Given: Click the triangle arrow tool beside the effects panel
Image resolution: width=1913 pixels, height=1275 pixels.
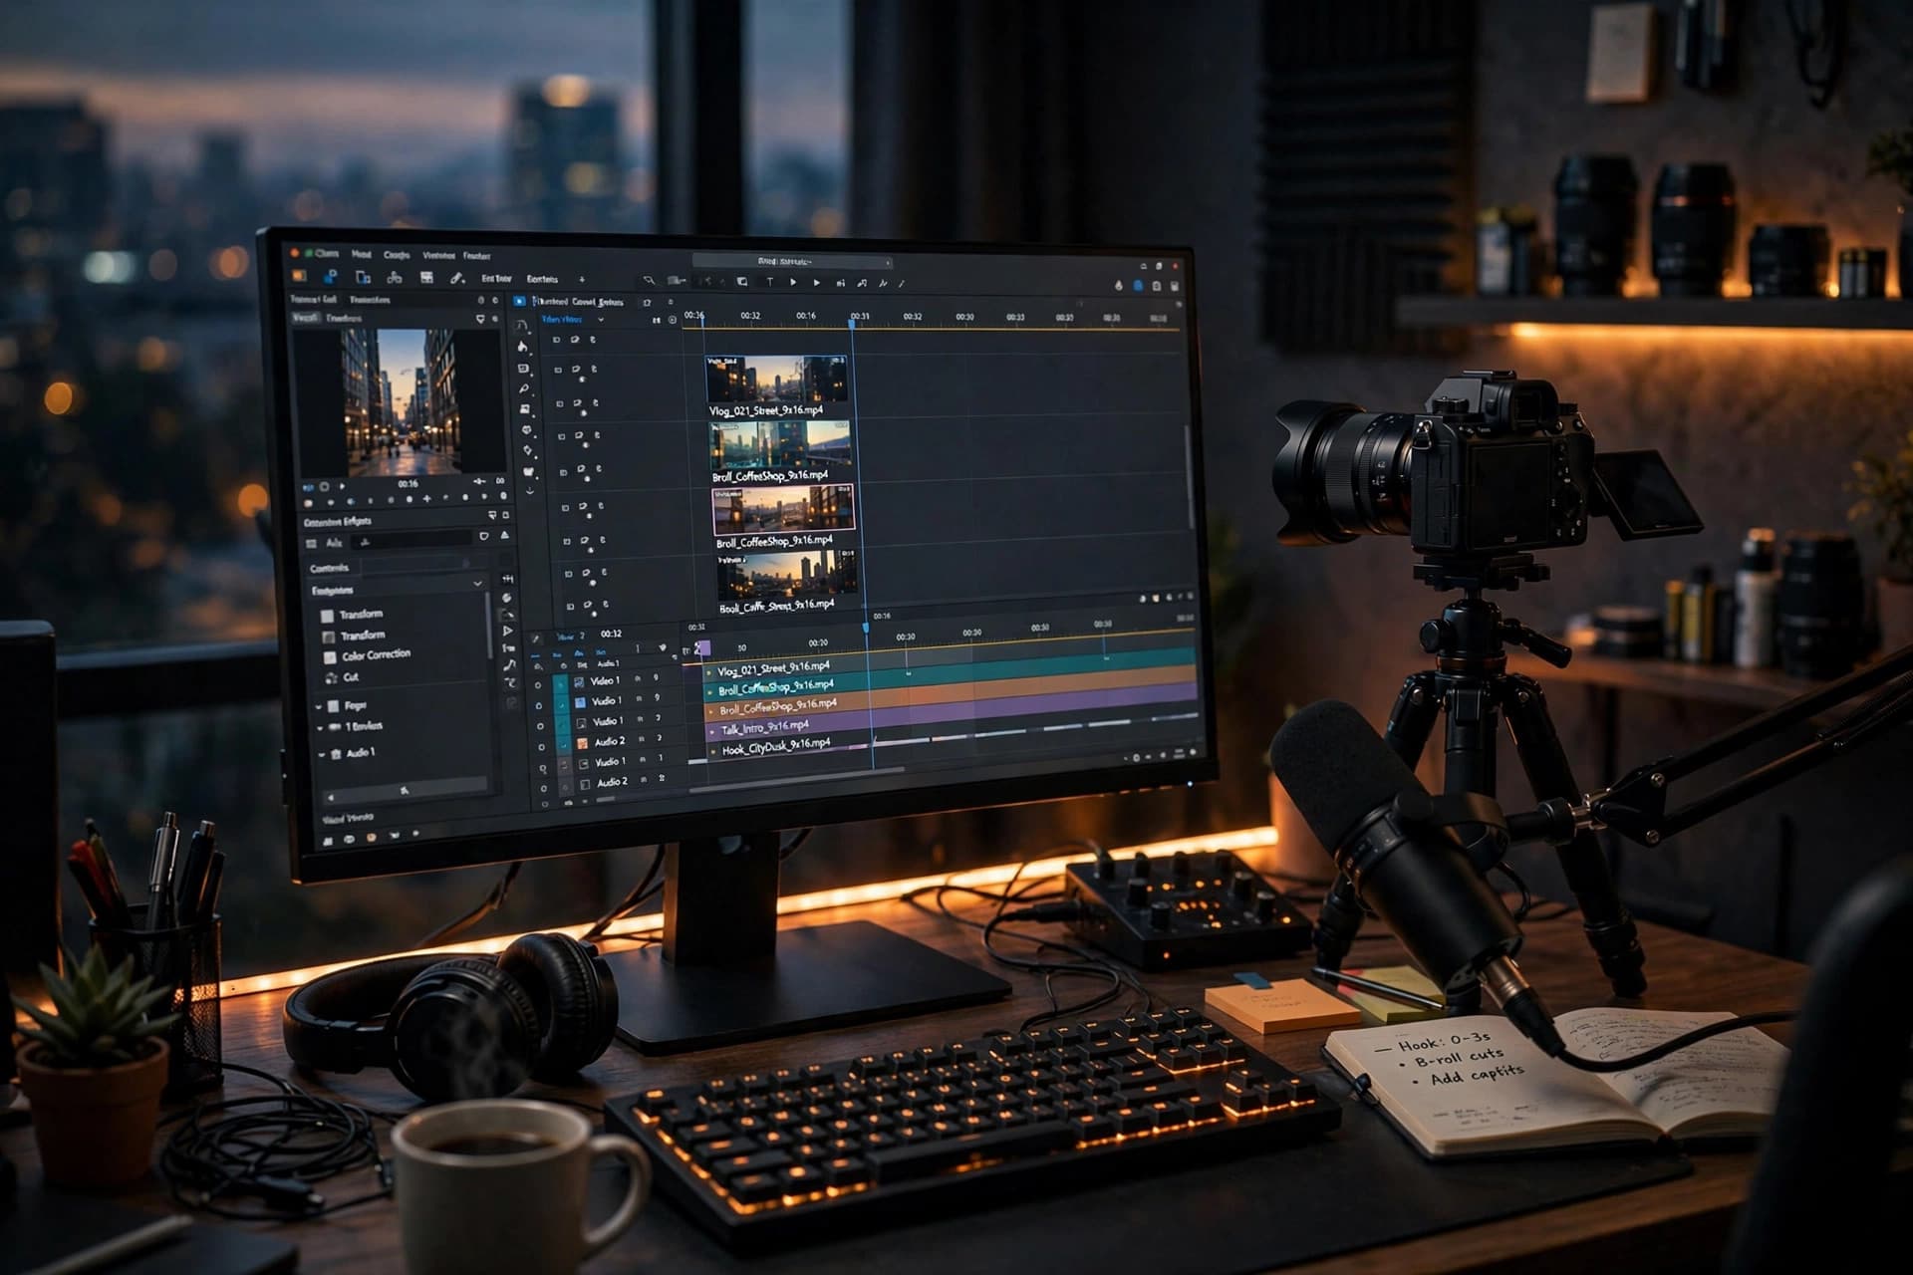Looking at the screenshot, I should pos(507,631).
